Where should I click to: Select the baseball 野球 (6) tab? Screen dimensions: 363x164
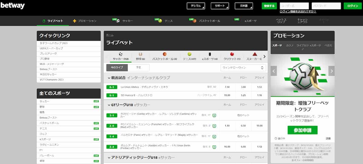pyautogui.click(x=140, y=56)
